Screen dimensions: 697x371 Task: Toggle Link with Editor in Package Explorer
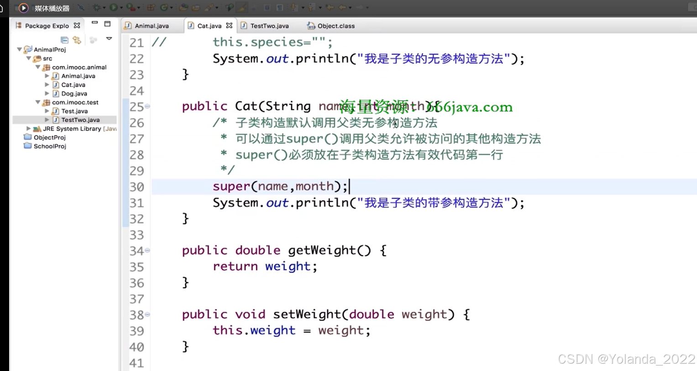(x=77, y=40)
